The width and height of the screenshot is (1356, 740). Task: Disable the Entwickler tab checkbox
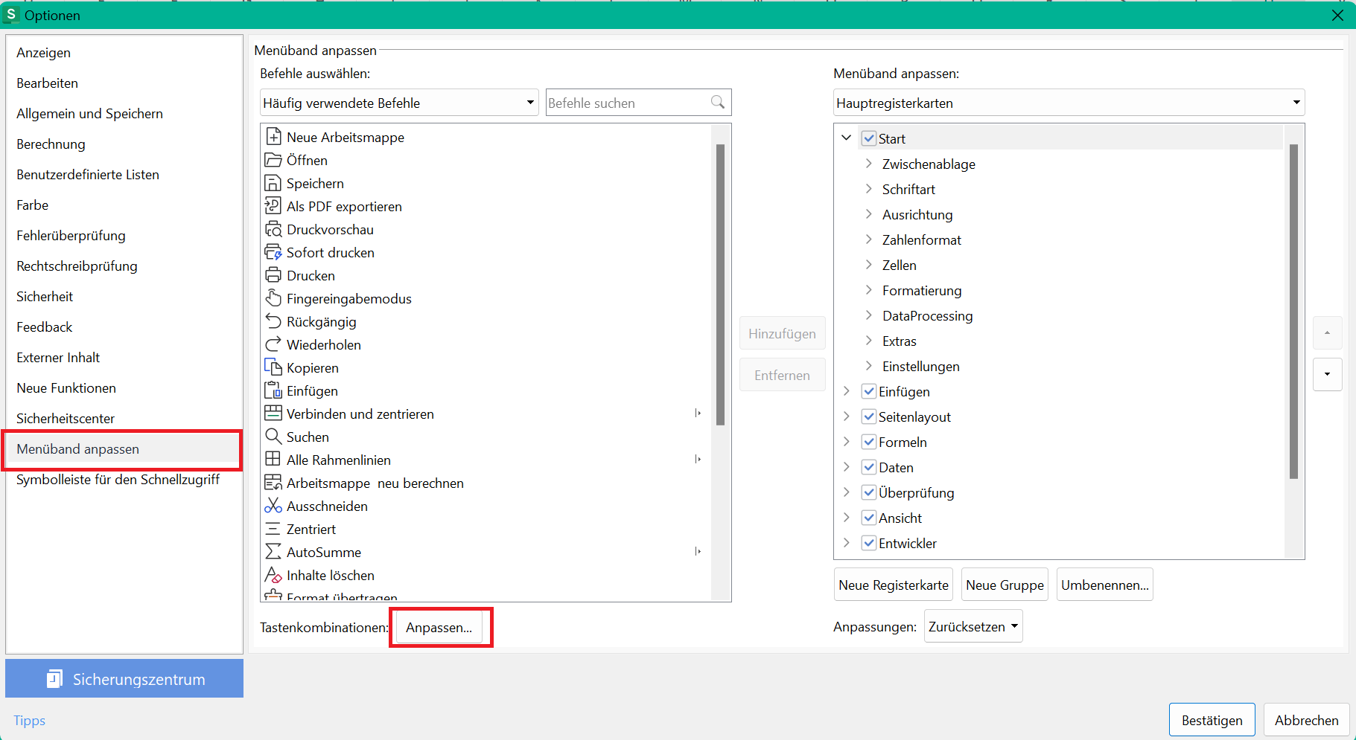869,543
